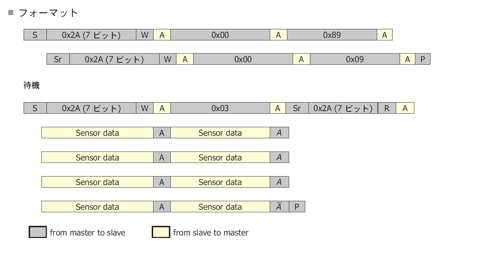Click the R read-bit cell

pyautogui.click(x=387, y=108)
